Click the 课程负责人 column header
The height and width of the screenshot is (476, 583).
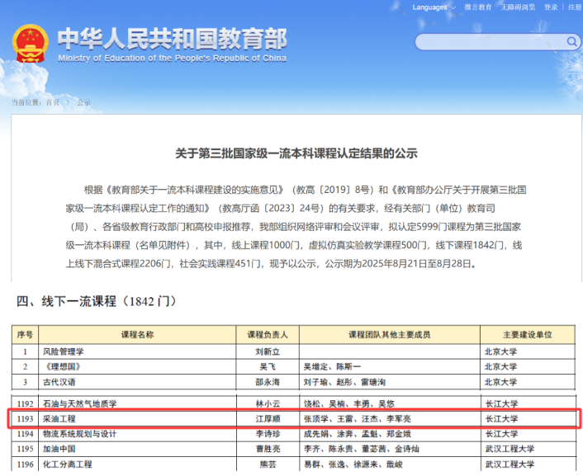[x=266, y=335]
